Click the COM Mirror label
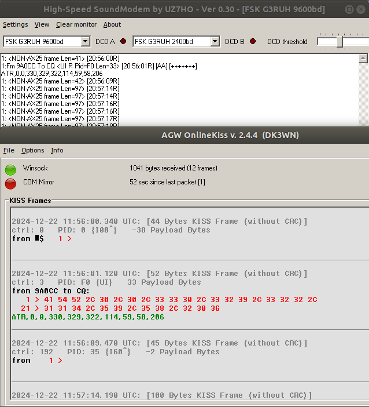369x407 pixels. [x=39, y=182]
